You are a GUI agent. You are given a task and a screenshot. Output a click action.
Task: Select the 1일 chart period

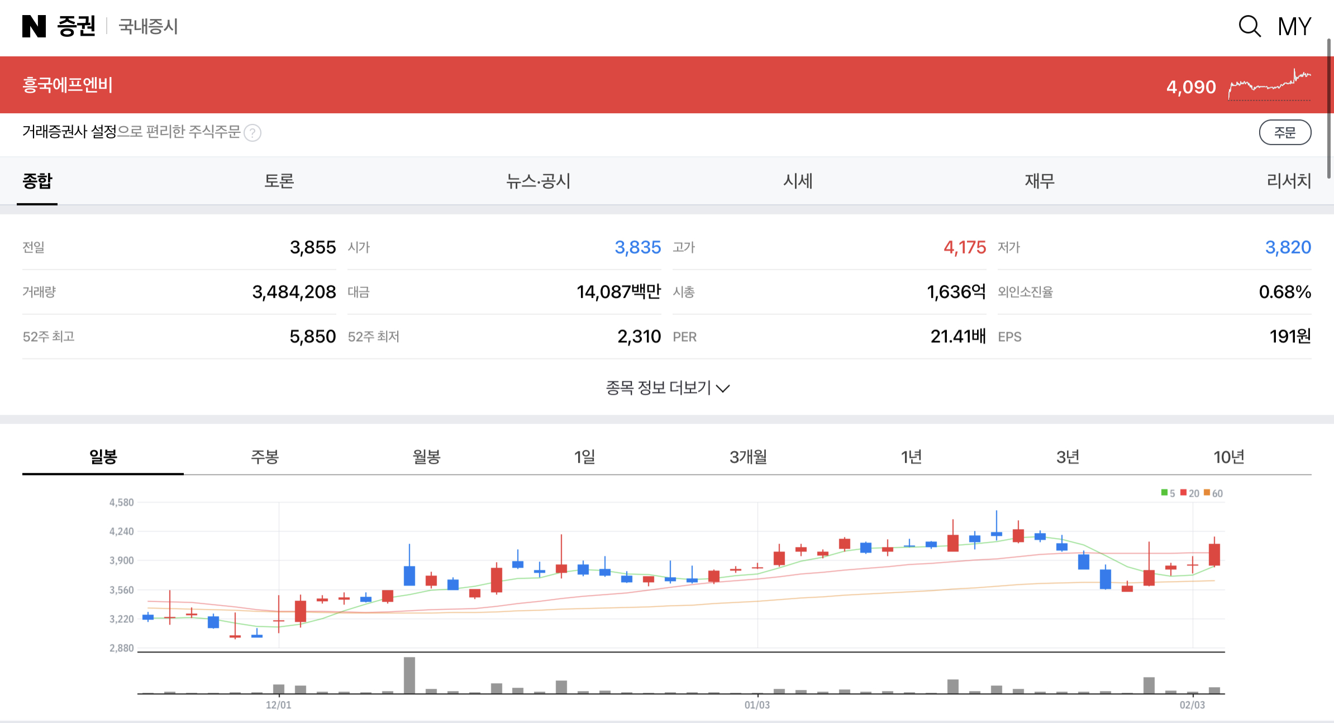[584, 457]
